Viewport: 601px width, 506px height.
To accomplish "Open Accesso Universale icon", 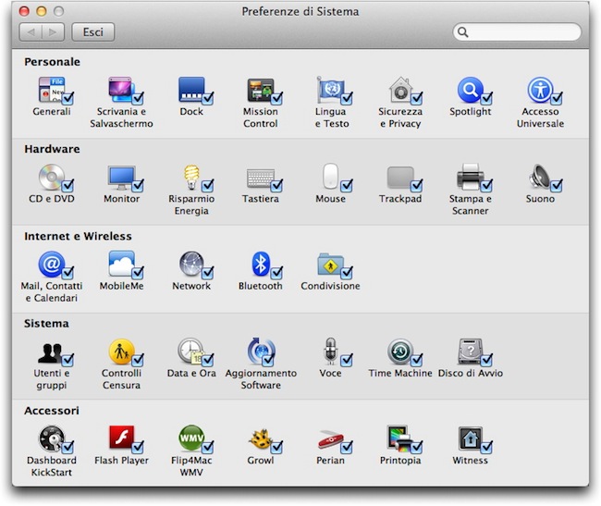I will point(540,90).
